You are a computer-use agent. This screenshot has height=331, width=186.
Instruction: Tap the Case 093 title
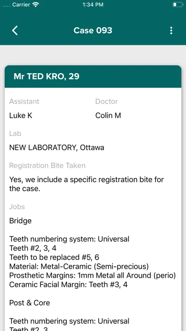93,30
